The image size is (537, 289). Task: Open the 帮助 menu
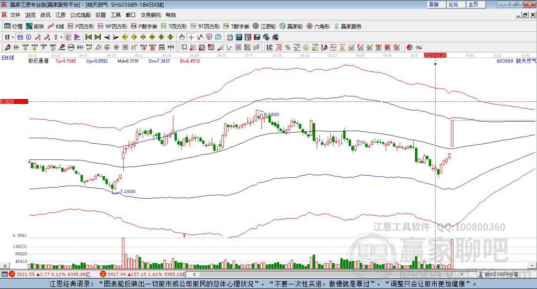click(170, 15)
